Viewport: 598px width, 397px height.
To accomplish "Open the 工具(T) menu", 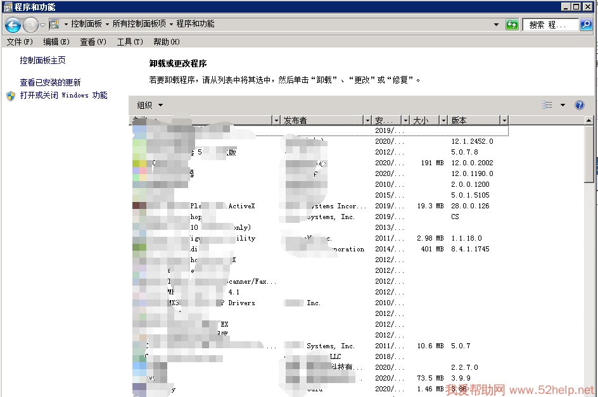I will [x=130, y=42].
